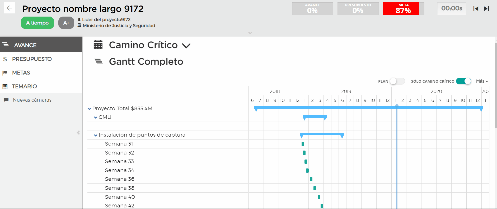Collapse the Proyecto Total tree row
497x209 pixels.
90,109
